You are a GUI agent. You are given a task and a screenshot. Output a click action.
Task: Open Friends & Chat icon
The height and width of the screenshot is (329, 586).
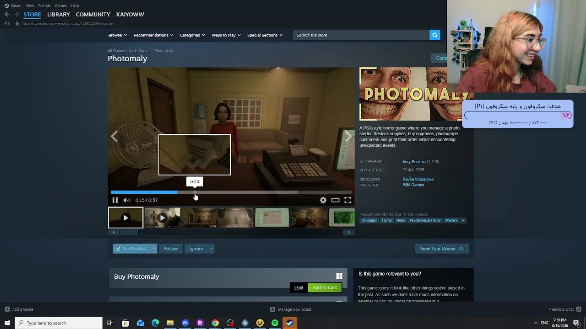click(579, 309)
